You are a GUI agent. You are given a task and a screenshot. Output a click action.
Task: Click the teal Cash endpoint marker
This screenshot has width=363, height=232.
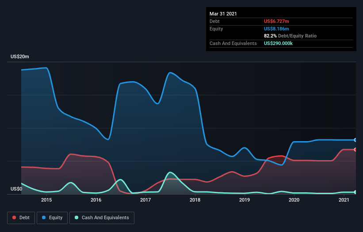355,192
